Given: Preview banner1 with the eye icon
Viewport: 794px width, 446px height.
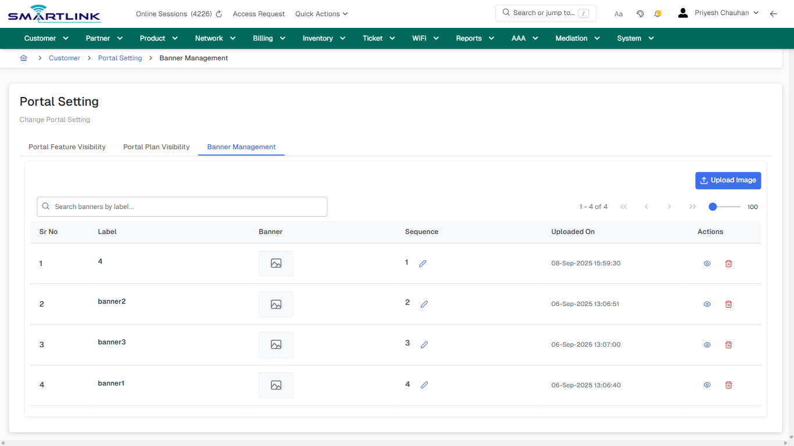Looking at the screenshot, I should [x=707, y=384].
